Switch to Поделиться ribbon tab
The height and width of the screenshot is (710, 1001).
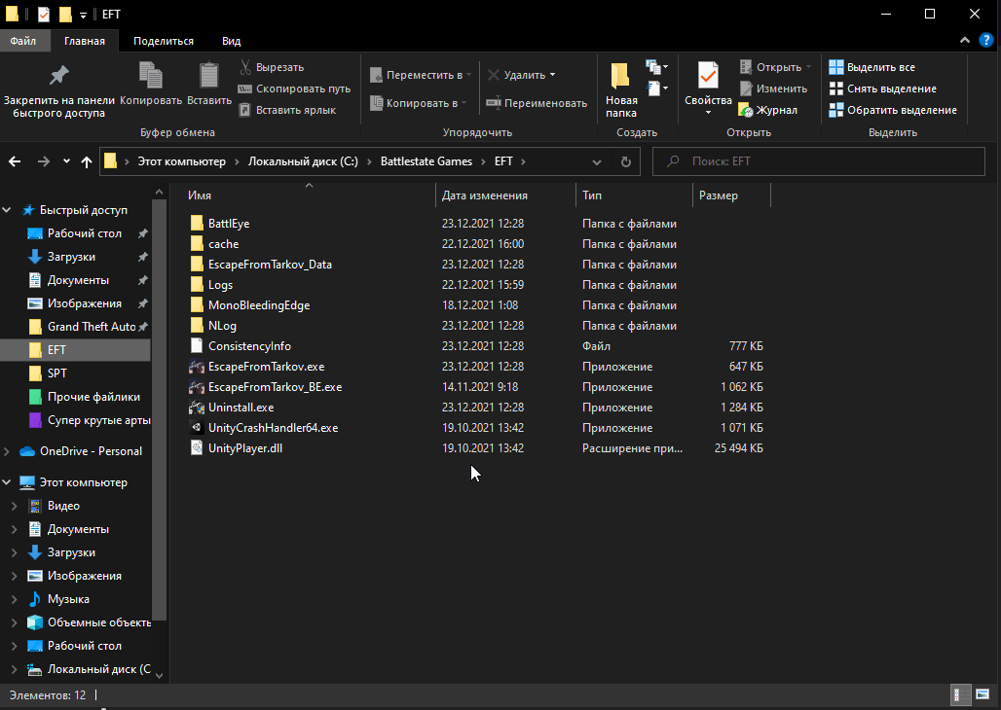point(164,41)
